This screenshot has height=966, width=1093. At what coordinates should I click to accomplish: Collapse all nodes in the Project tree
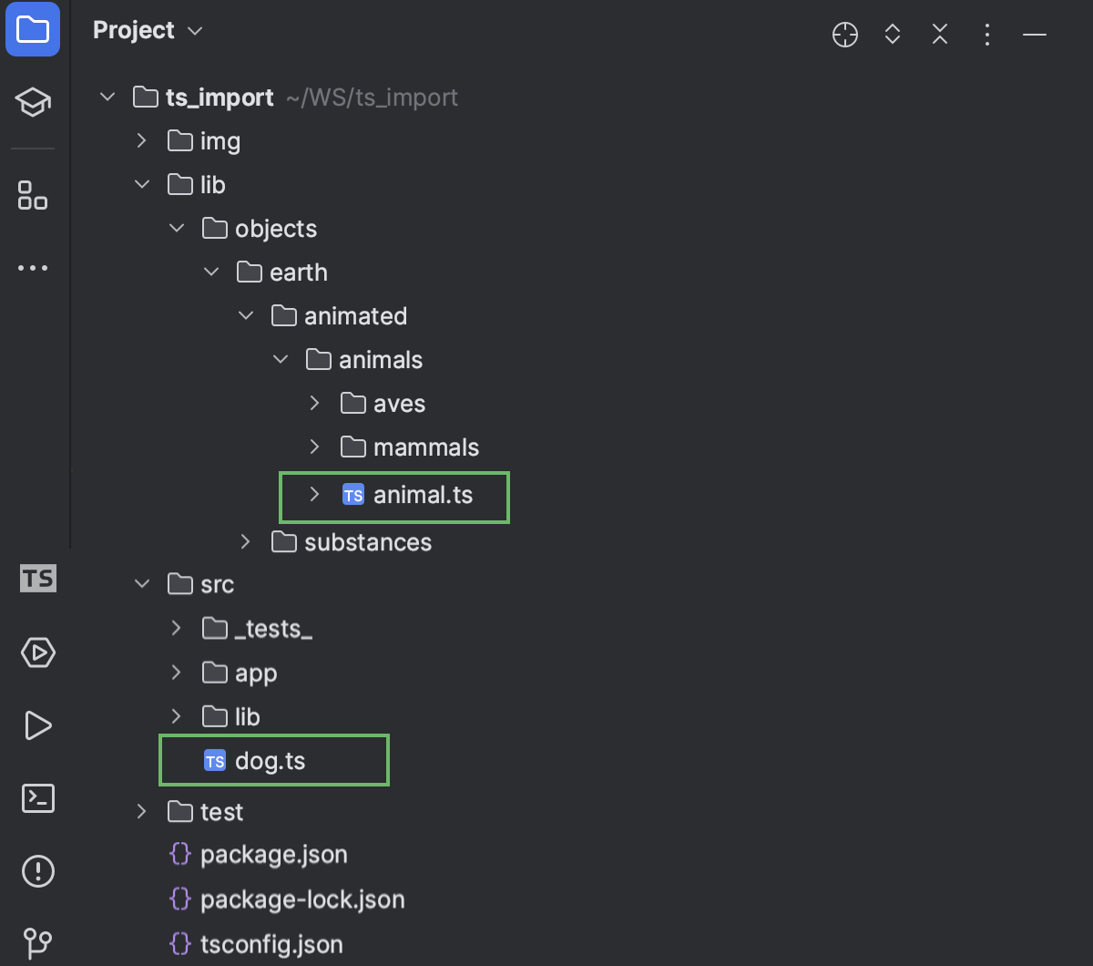pos(939,35)
